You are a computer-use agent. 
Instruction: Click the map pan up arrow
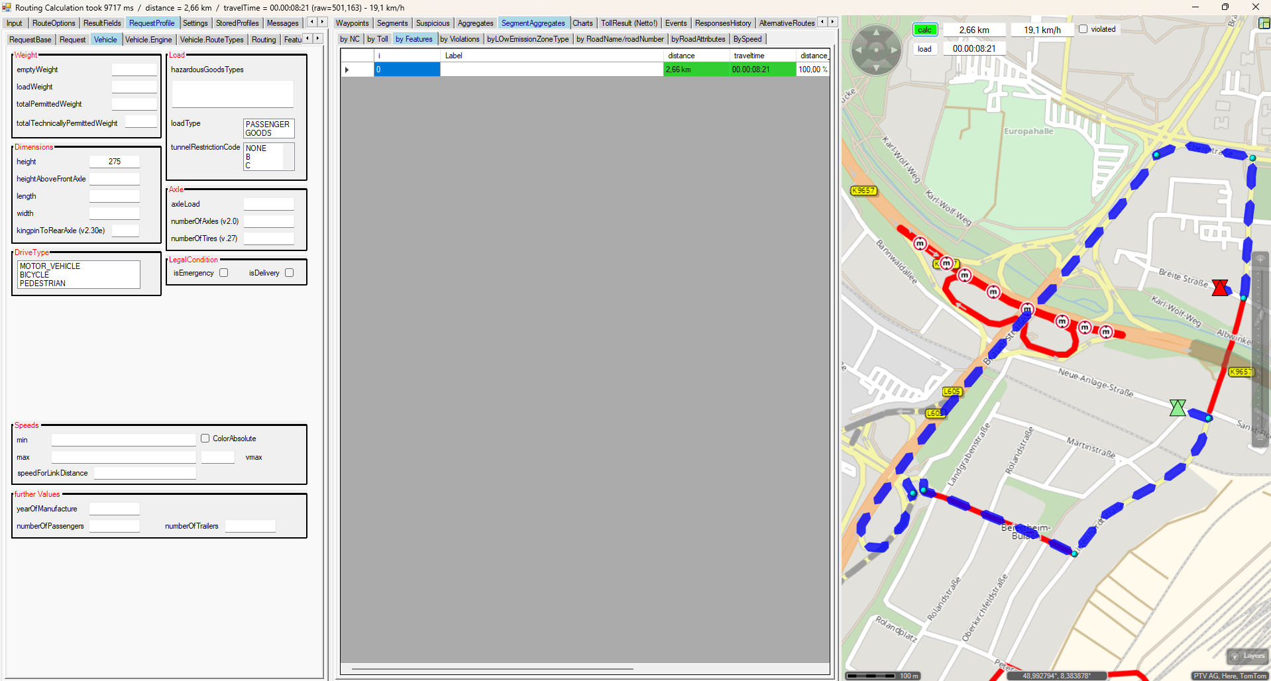[876, 32]
